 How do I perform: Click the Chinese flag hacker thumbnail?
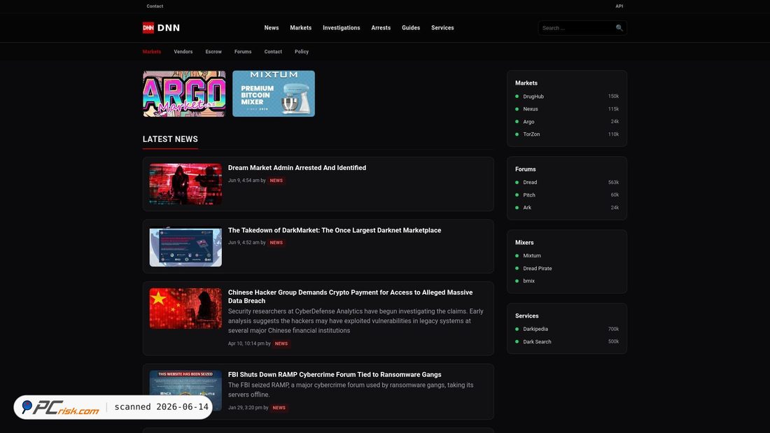pyautogui.click(x=185, y=308)
